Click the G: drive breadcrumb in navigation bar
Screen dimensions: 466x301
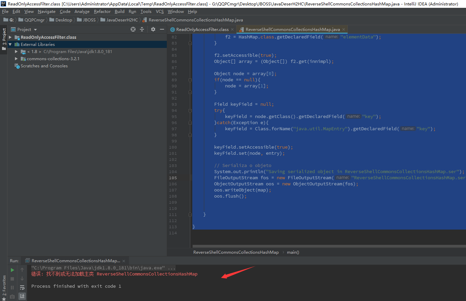pyautogui.click(x=9, y=20)
